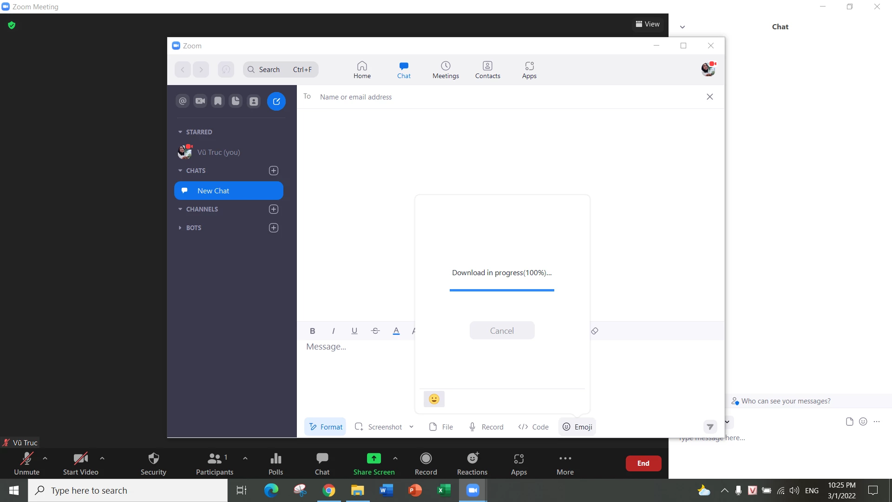Screen dimensions: 892x502
Task: Click the compose new chat icon
Action: coord(276,101)
